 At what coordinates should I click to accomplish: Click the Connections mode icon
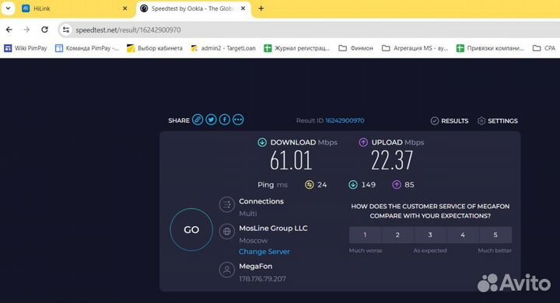pos(227,205)
